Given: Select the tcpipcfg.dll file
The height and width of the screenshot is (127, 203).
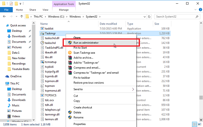Looking at the screenshot, I should tap(52, 72).
